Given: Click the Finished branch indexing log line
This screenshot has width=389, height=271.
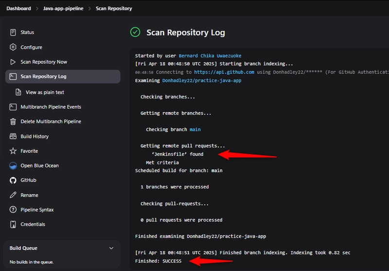Looking at the screenshot, I should pos(243,253).
